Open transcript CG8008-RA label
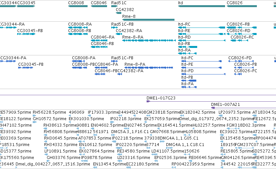Screen dimensions: 276x169 [x=80, y=24]
